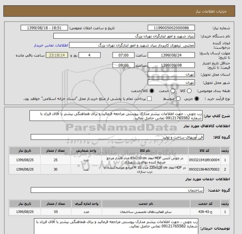
Task: Click the نام کالا column header
Action: pyautogui.click(x=145, y=150)
